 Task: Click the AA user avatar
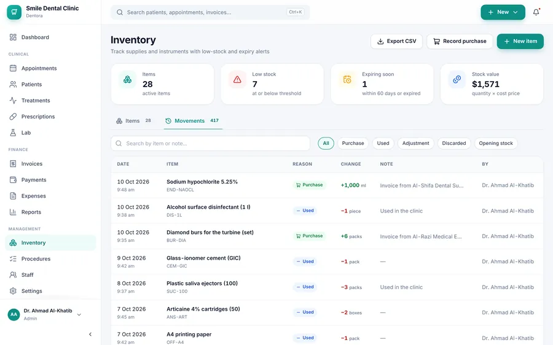click(14, 314)
